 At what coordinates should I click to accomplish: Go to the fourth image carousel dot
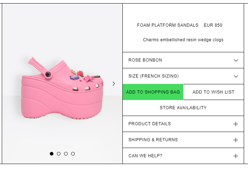[x=73, y=154]
